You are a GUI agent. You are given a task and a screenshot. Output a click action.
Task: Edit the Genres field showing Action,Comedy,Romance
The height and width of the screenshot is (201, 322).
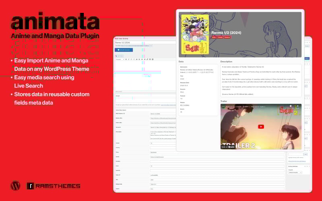217,157
